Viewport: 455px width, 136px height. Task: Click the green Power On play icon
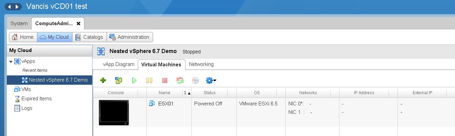134,81
